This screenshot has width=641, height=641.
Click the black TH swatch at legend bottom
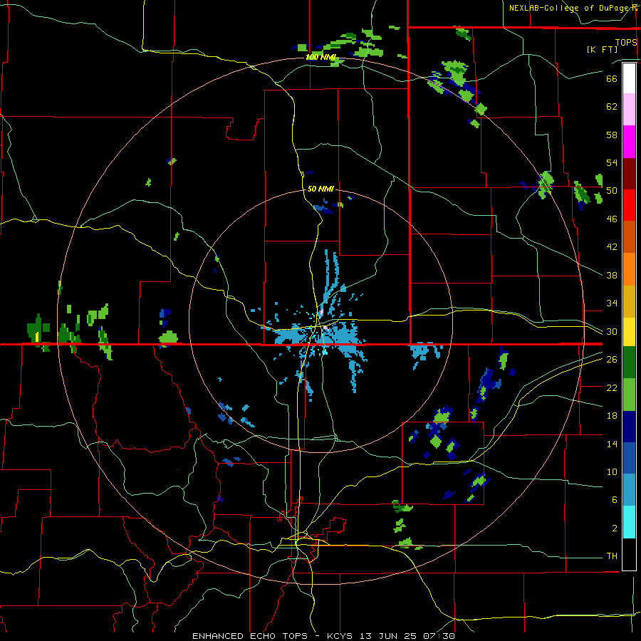point(629,554)
